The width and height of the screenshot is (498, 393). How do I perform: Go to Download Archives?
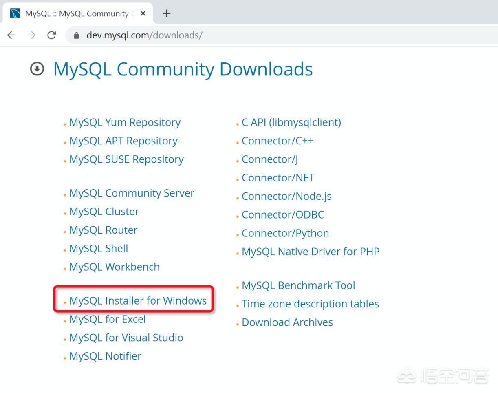pos(287,322)
